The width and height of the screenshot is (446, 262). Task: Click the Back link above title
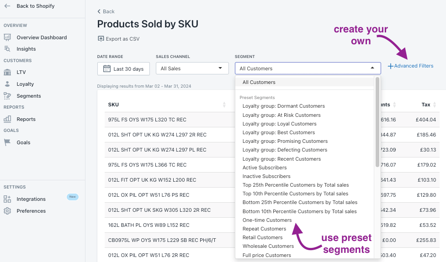(109, 11)
